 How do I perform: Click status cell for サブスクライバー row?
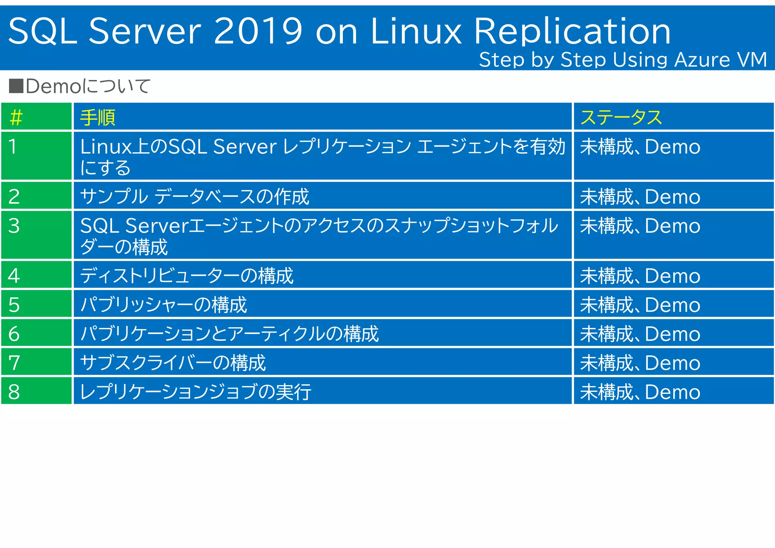point(674,362)
